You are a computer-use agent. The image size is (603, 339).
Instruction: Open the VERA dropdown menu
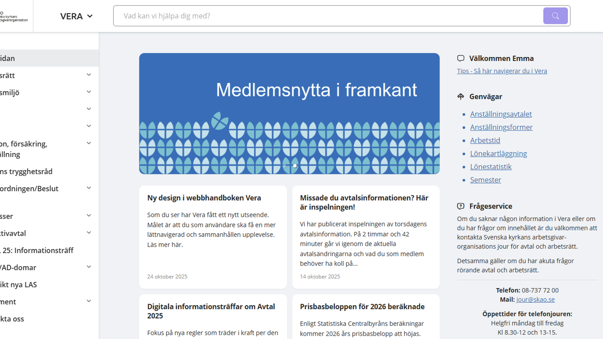tap(76, 16)
